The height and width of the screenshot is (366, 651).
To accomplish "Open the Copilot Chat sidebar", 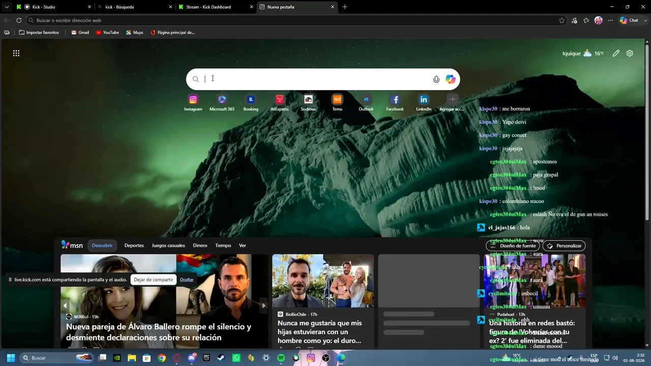I will pos(629,20).
